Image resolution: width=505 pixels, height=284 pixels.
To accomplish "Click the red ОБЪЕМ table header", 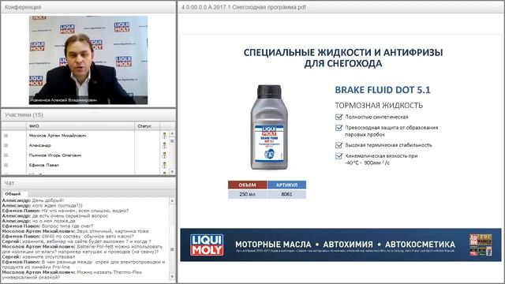I will [247, 185].
